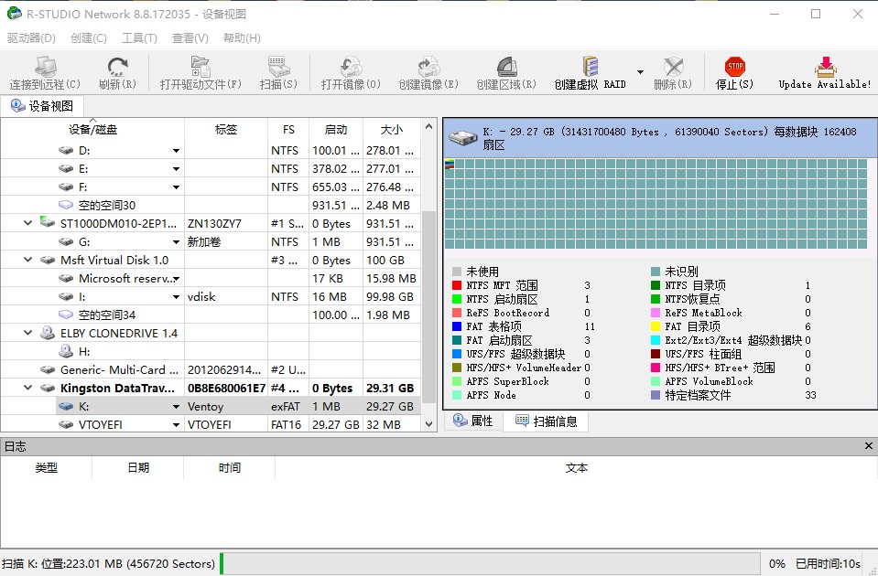The image size is (878, 576).
Task: Open the 驱动器(D) menu
Action: coord(31,38)
